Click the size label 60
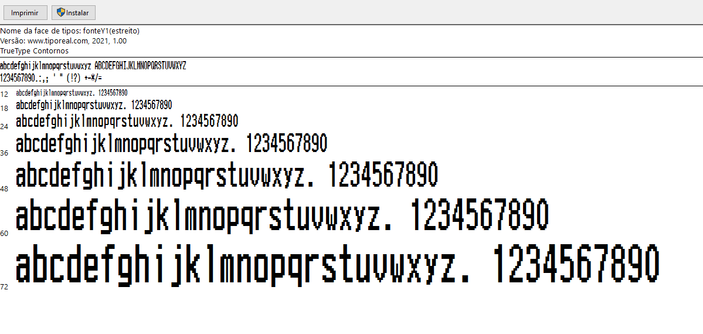703x334 pixels. [x=4, y=234]
